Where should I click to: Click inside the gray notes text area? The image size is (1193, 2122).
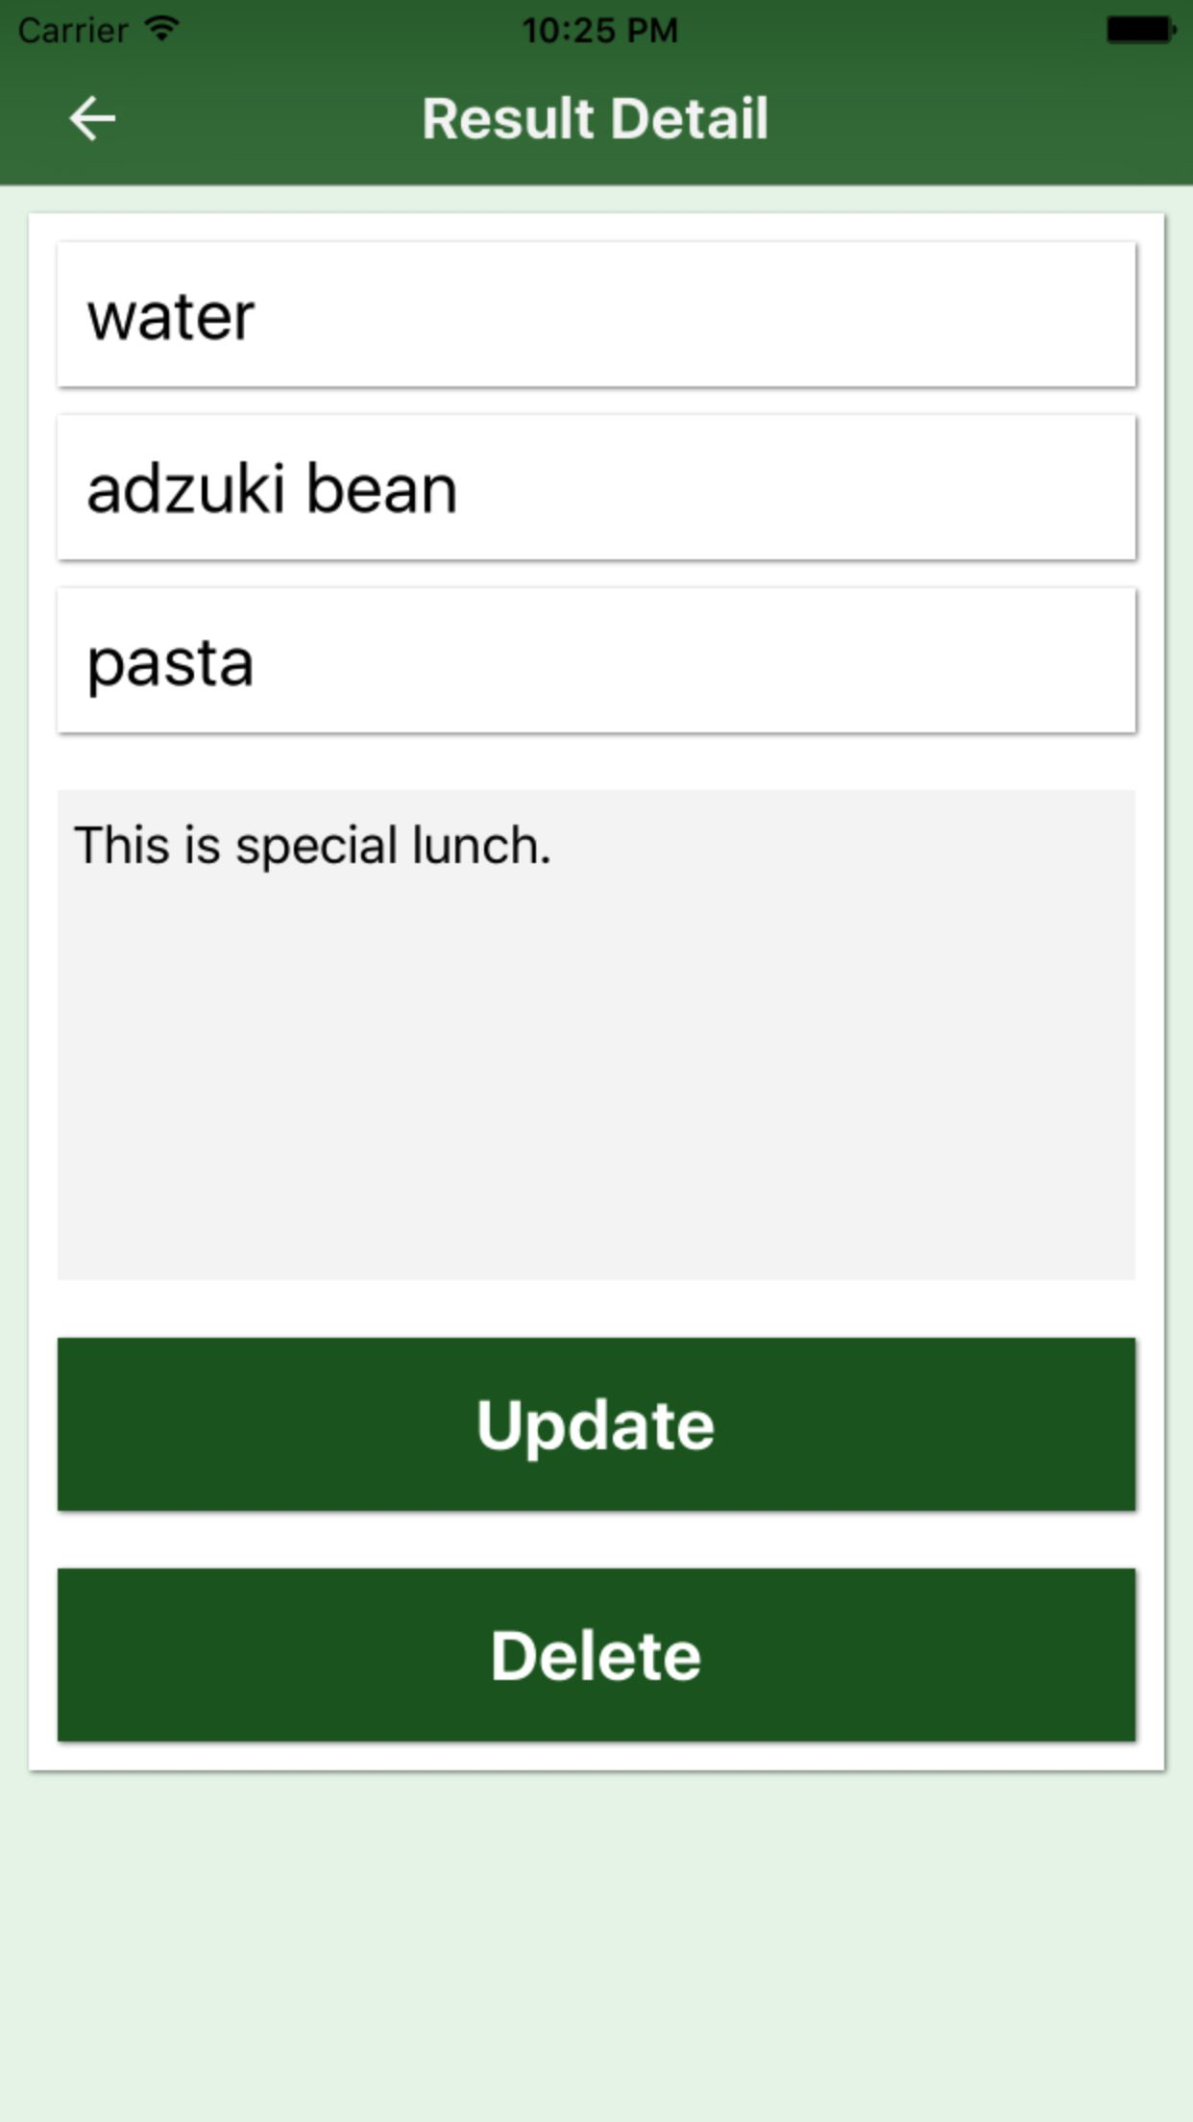[596, 1035]
